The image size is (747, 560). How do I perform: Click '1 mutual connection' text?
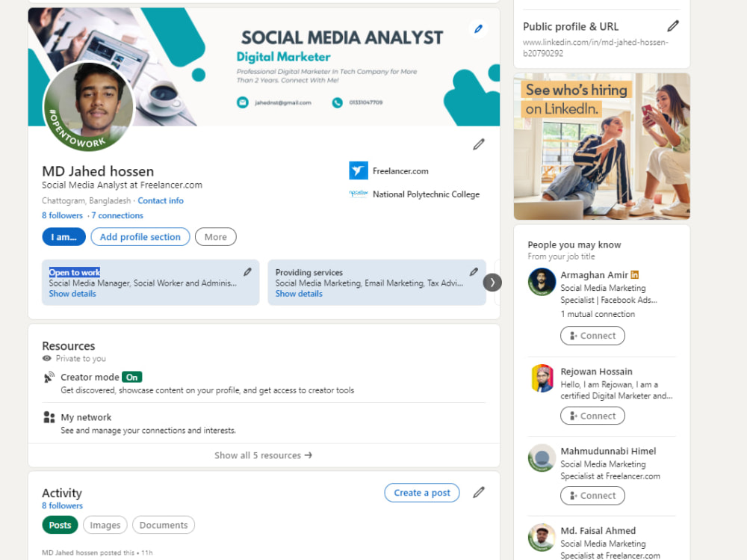pyautogui.click(x=598, y=314)
